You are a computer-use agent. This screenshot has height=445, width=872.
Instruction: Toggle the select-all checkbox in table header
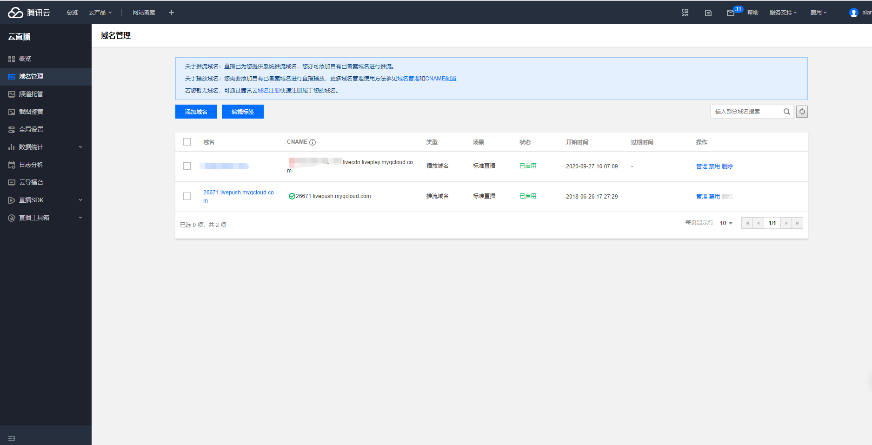[187, 142]
